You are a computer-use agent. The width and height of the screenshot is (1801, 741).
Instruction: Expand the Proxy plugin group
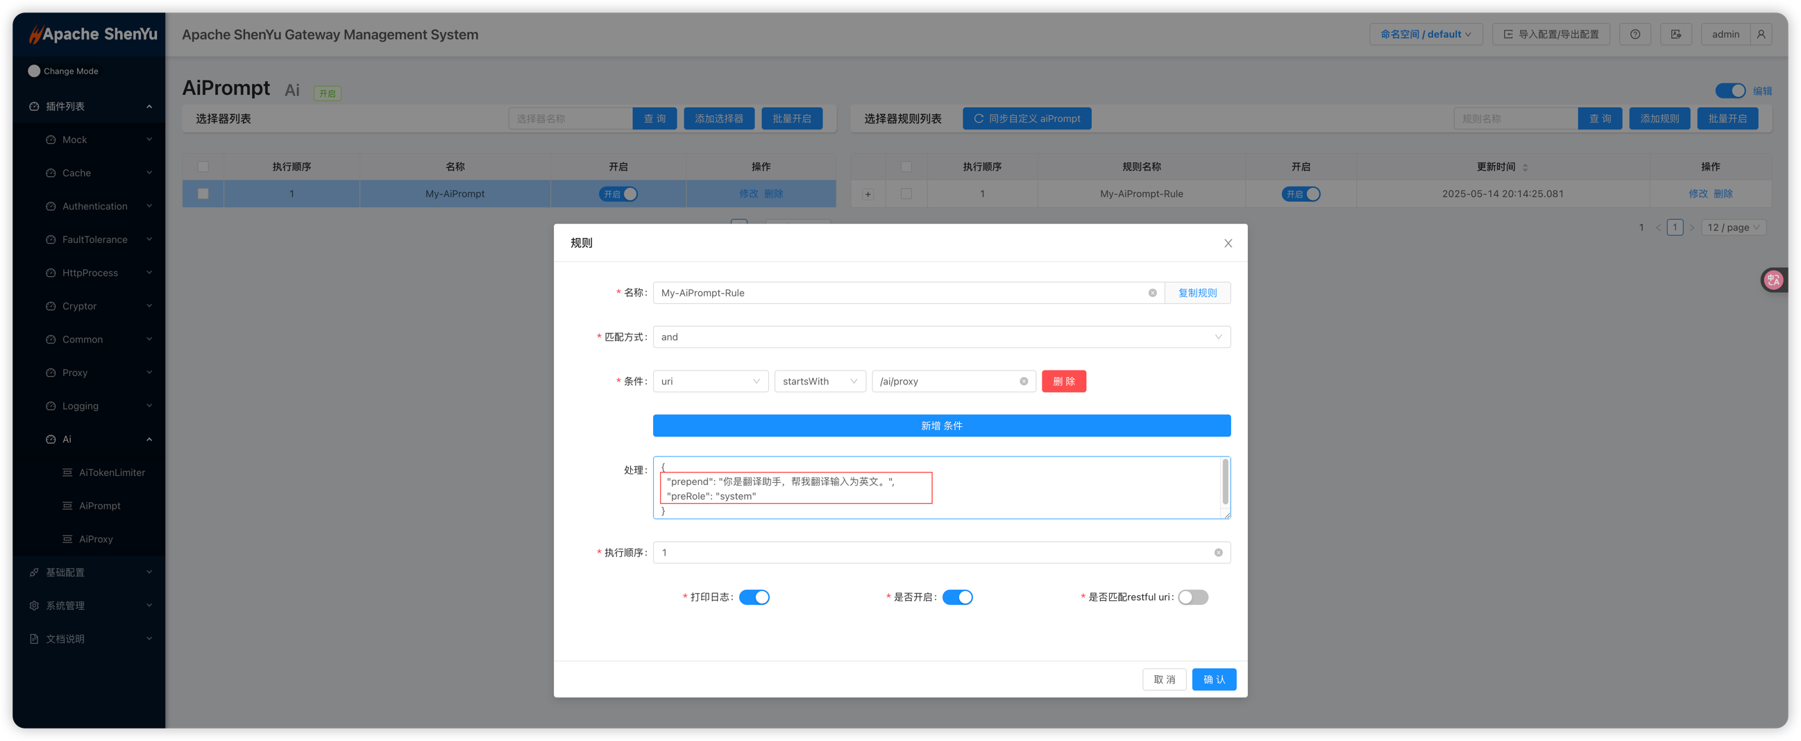click(x=89, y=373)
